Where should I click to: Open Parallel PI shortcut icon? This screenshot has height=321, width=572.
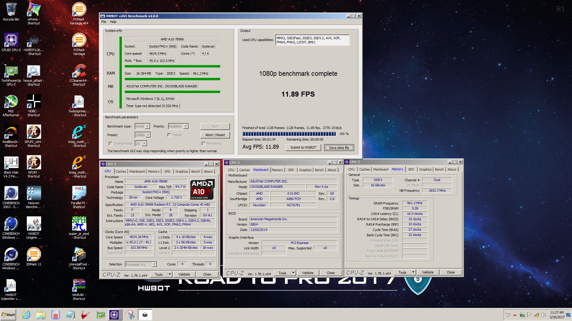[79, 197]
